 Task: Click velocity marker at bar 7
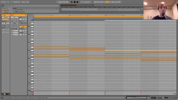pos(141,93)
